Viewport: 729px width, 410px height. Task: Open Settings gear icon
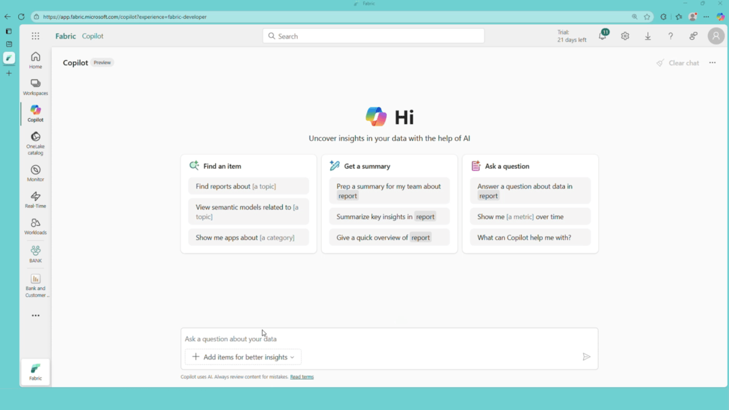[625, 36]
